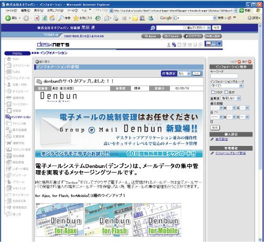Click the Denbun for Ajax thumbnail
The image size is (264, 242).
pyautogui.click(x=60, y=220)
